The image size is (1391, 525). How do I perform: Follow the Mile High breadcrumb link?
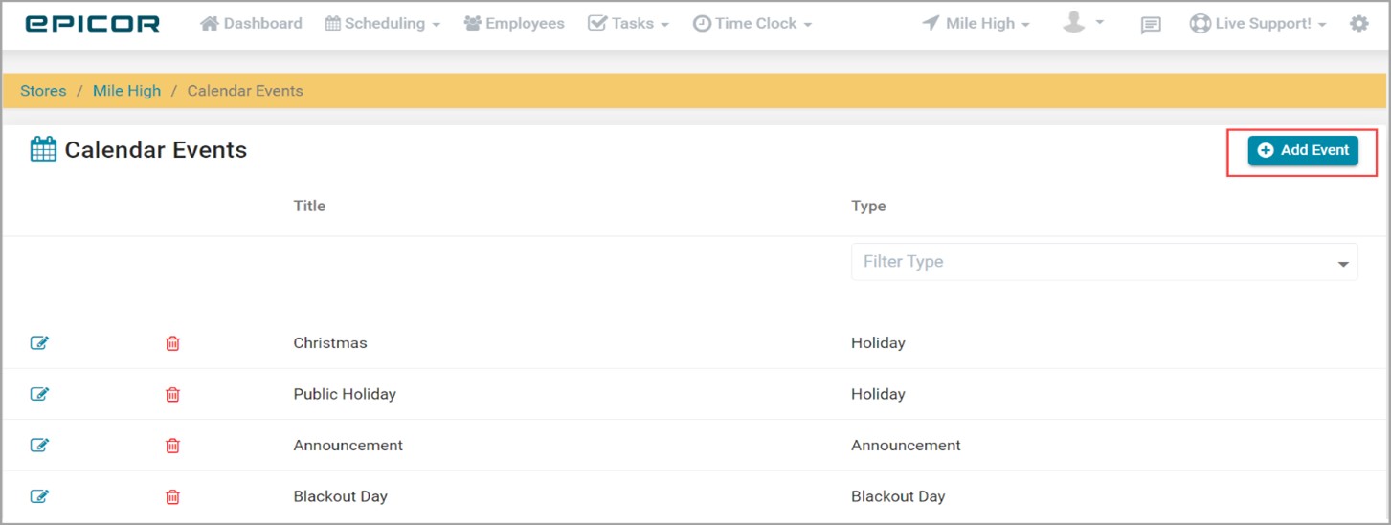click(126, 91)
